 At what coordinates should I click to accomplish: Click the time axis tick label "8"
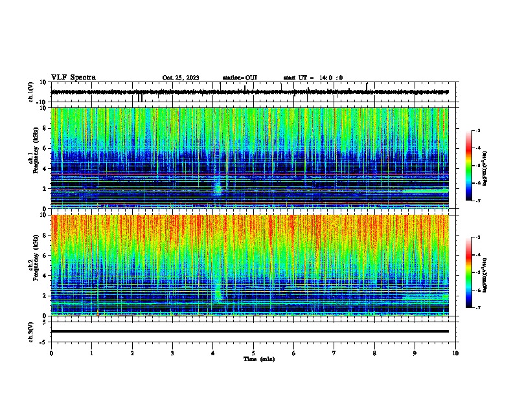374,353
